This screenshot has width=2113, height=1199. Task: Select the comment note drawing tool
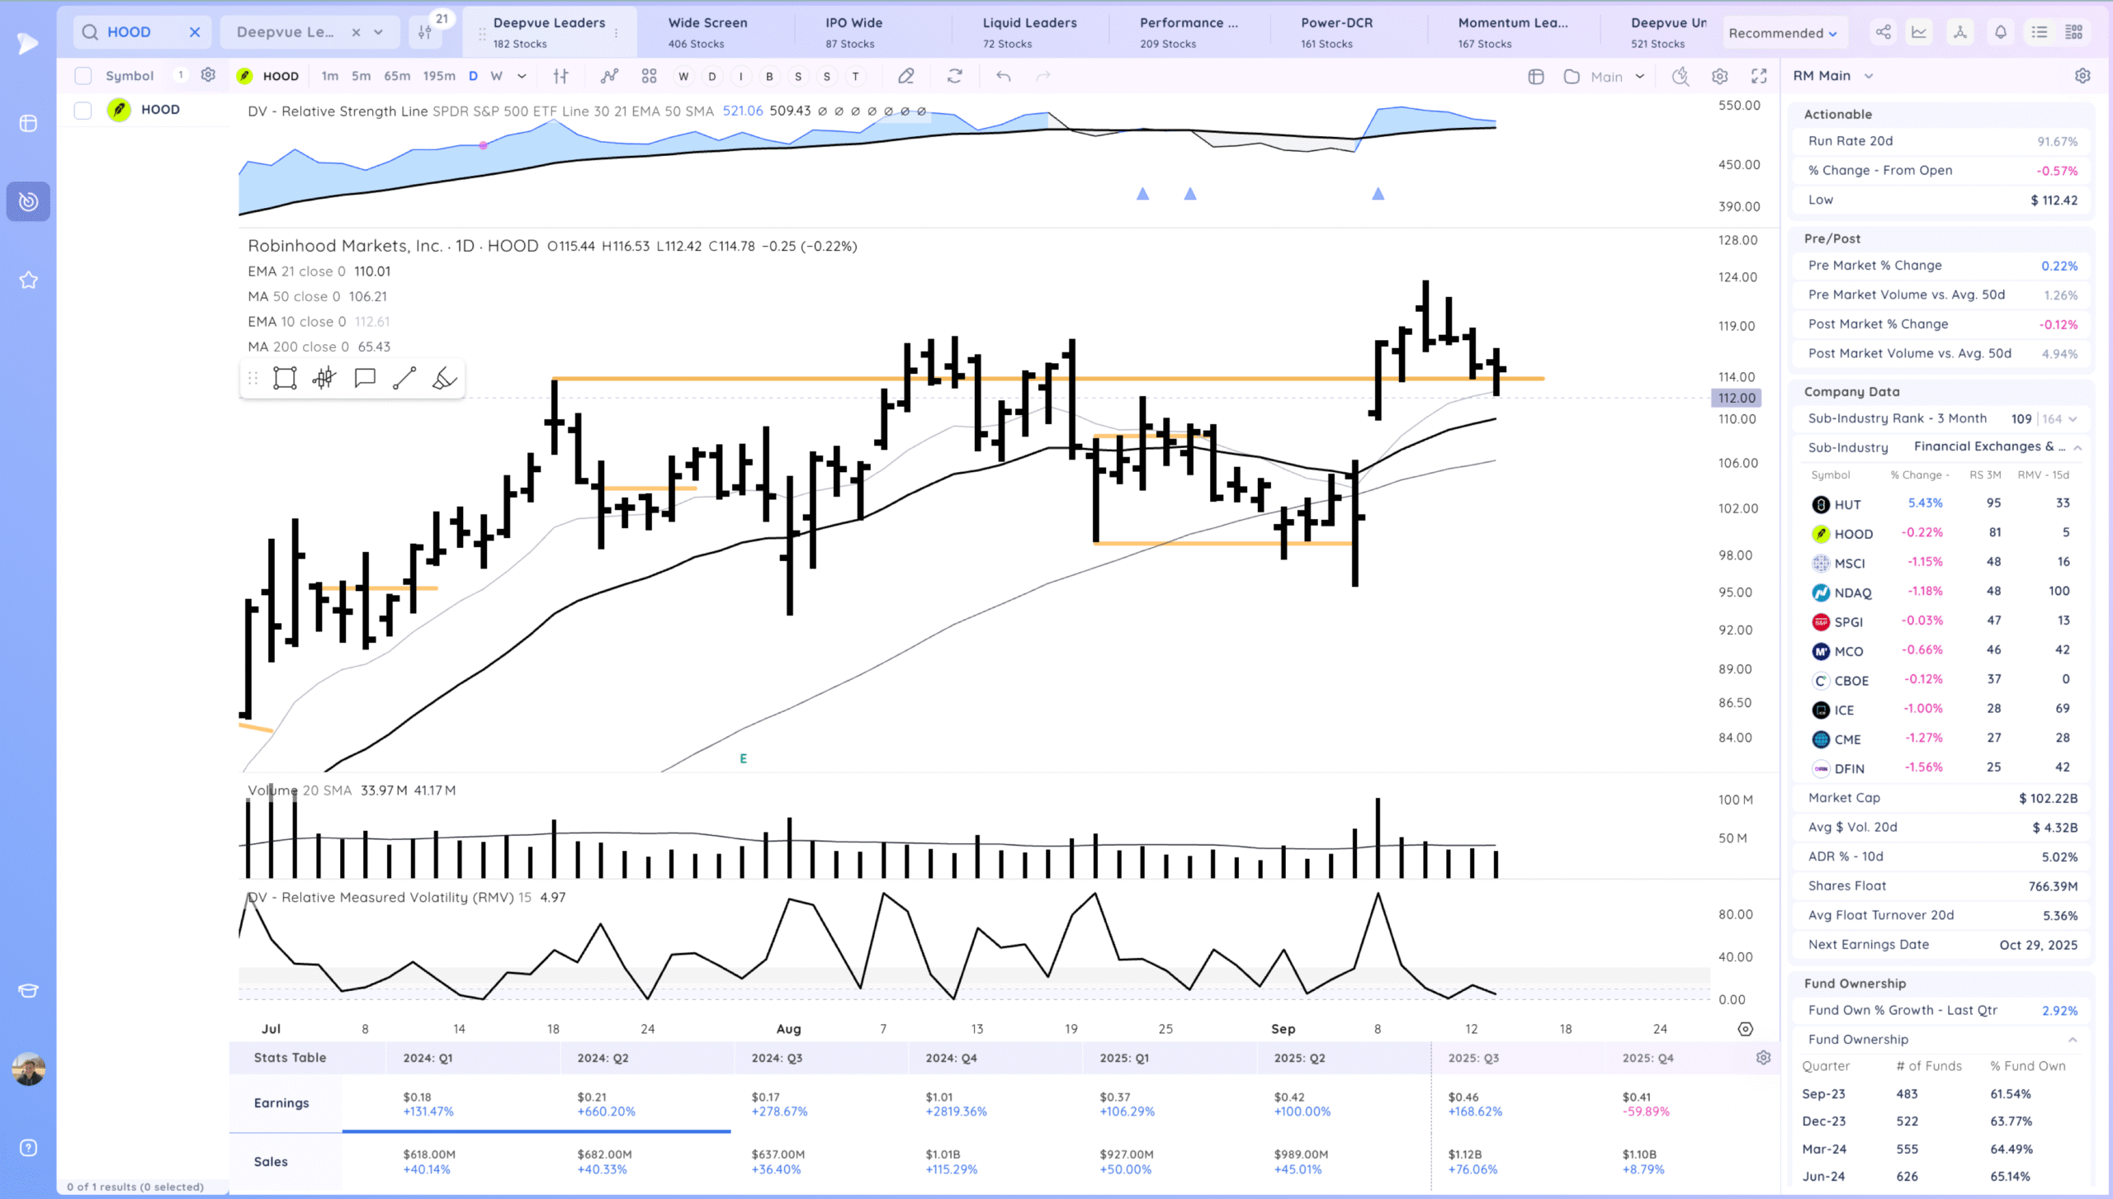tap(365, 378)
